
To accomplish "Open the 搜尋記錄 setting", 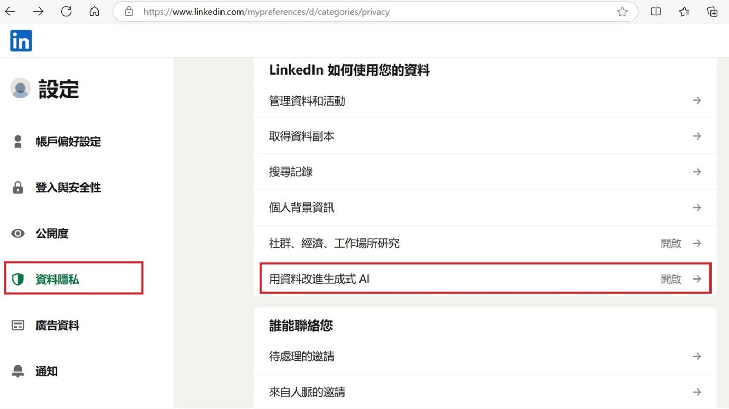I will tap(485, 172).
